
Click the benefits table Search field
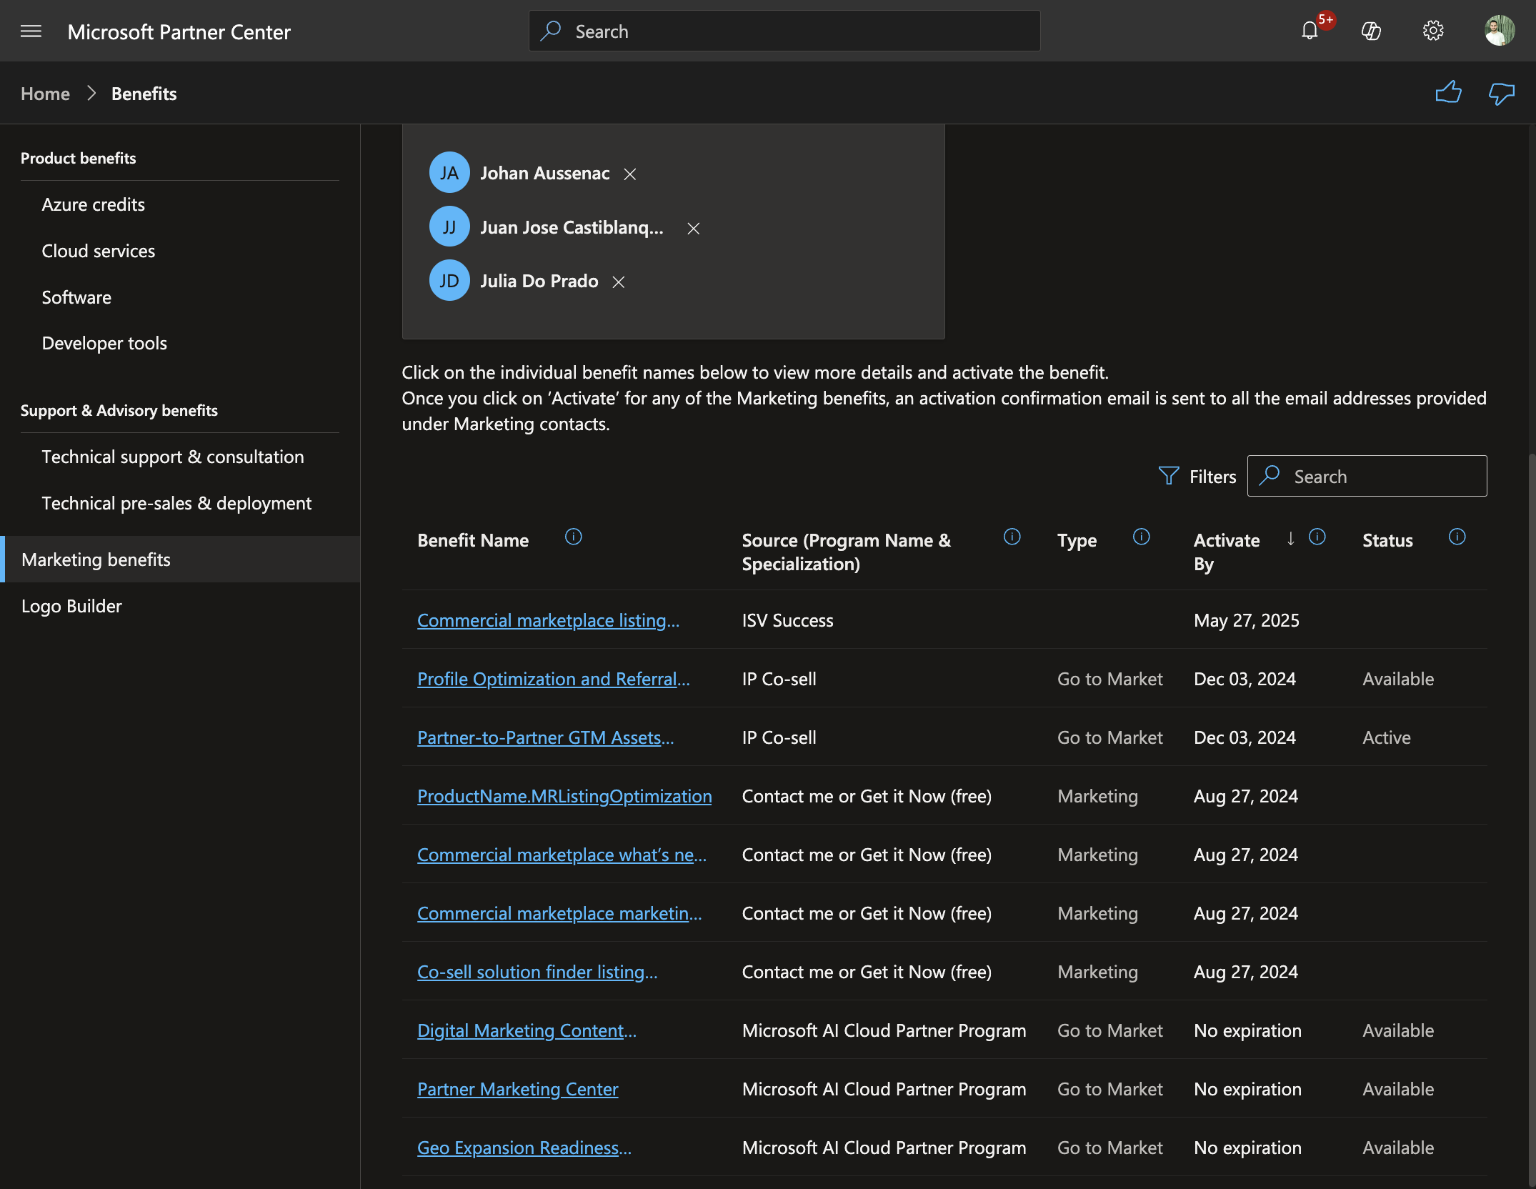click(x=1366, y=476)
